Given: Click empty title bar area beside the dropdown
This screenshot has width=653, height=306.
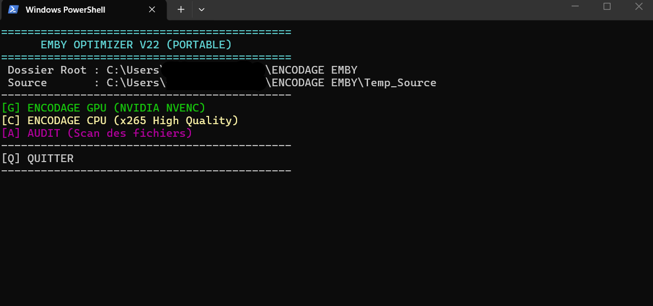Looking at the screenshot, I should tap(385, 9).
